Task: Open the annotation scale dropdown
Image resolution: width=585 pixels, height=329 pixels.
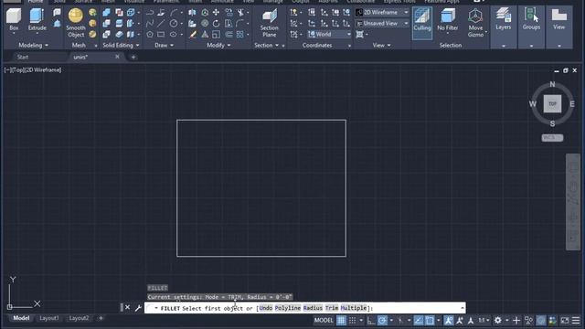Action: [x=484, y=320]
